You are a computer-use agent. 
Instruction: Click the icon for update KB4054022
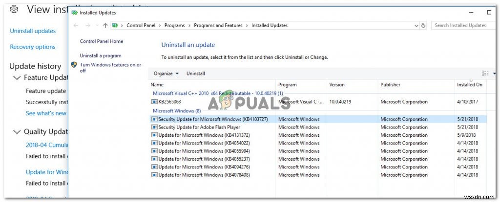(x=154, y=143)
